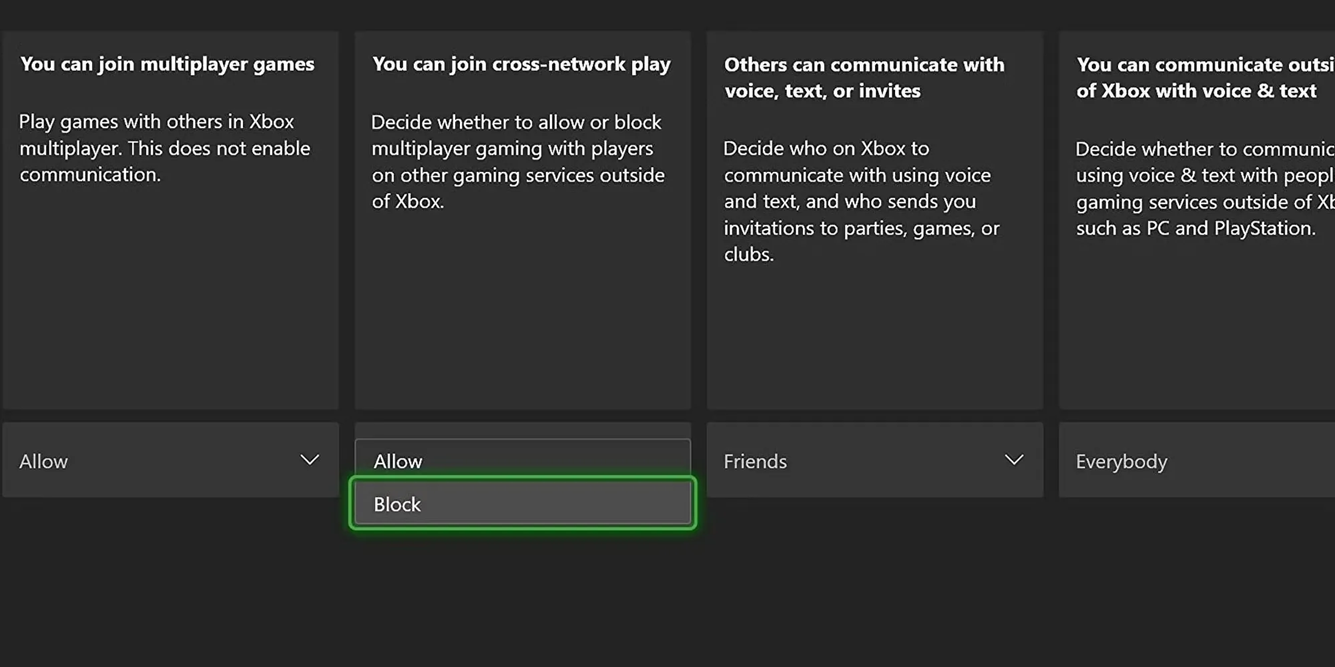Viewport: 1335px width, 667px height.
Task: Click heading "You can join multiplayer games"
Action: 167,64
